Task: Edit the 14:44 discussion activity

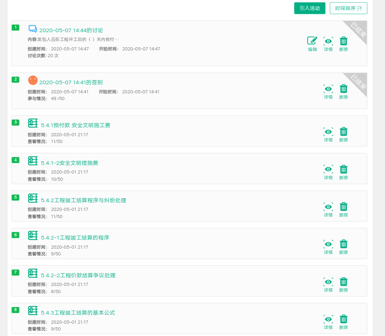Action: click(x=312, y=44)
